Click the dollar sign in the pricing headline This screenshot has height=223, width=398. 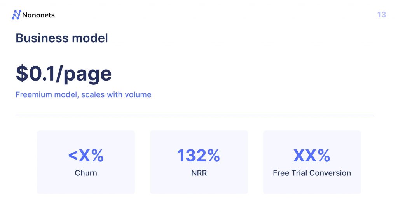22,73
